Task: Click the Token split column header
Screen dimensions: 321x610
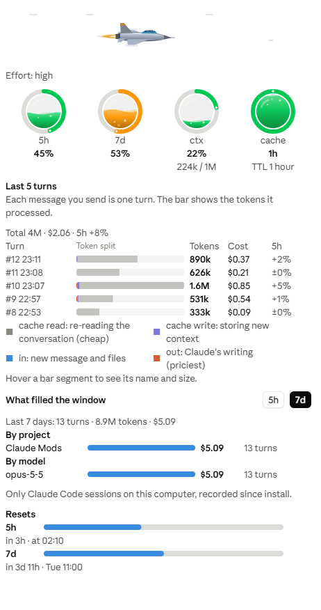Action: coord(96,246)
